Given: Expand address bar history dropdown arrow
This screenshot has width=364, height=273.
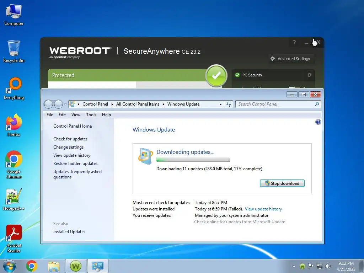Looking at the screenshot, I should click(220, 104).
